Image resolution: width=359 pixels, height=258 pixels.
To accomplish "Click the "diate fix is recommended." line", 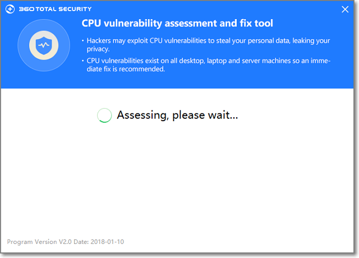I will coord(126,69).
